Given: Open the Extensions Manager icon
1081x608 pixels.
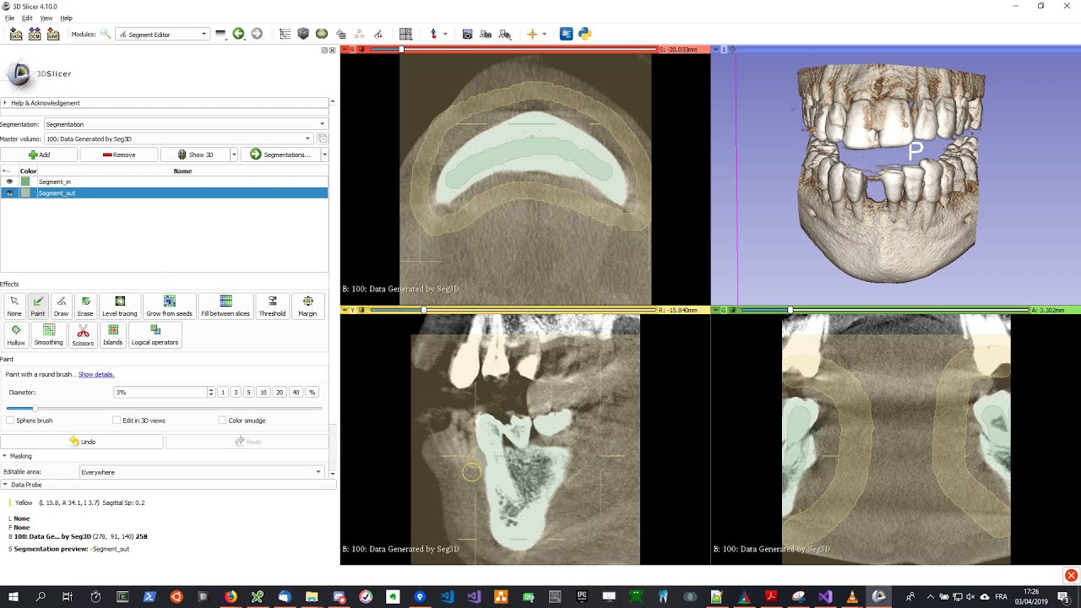Looking at the screenshot, I should point(566,34).
